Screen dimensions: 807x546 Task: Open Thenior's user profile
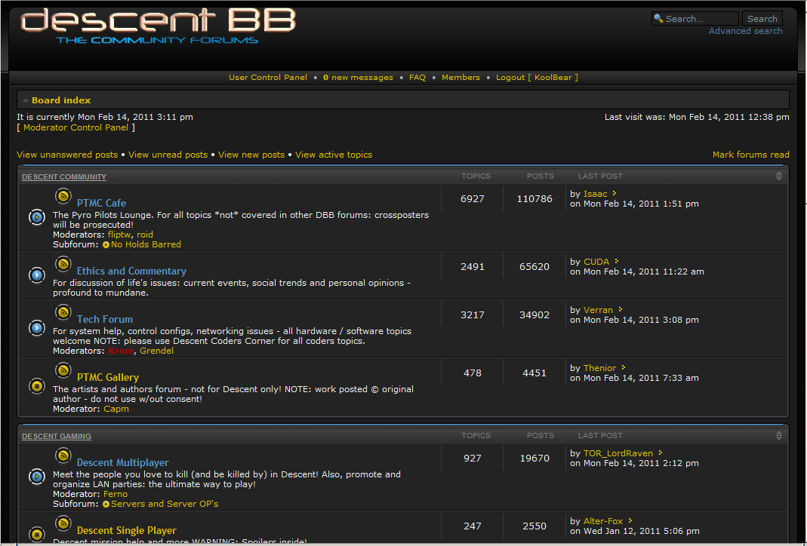point(599,368)
